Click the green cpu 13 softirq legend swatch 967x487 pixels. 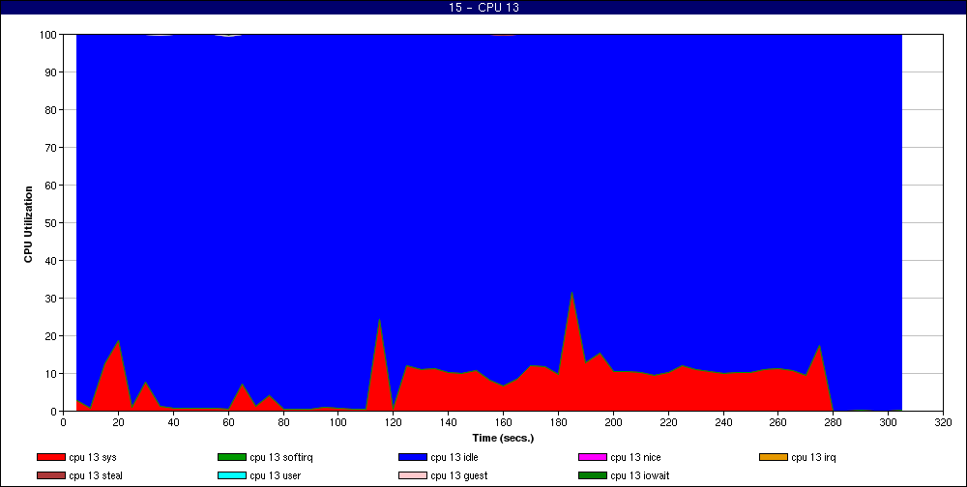click(232, 457)
